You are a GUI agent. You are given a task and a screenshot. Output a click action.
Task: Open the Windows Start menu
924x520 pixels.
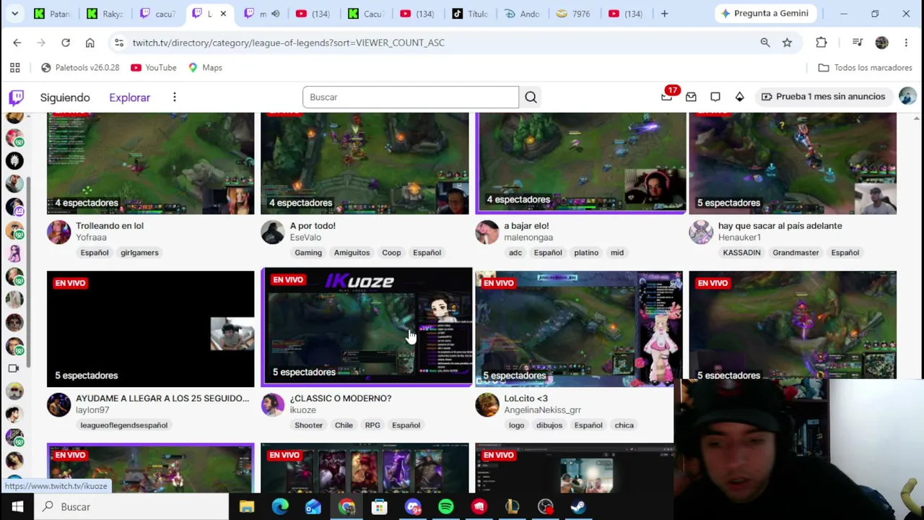click(x=17, y=507)
